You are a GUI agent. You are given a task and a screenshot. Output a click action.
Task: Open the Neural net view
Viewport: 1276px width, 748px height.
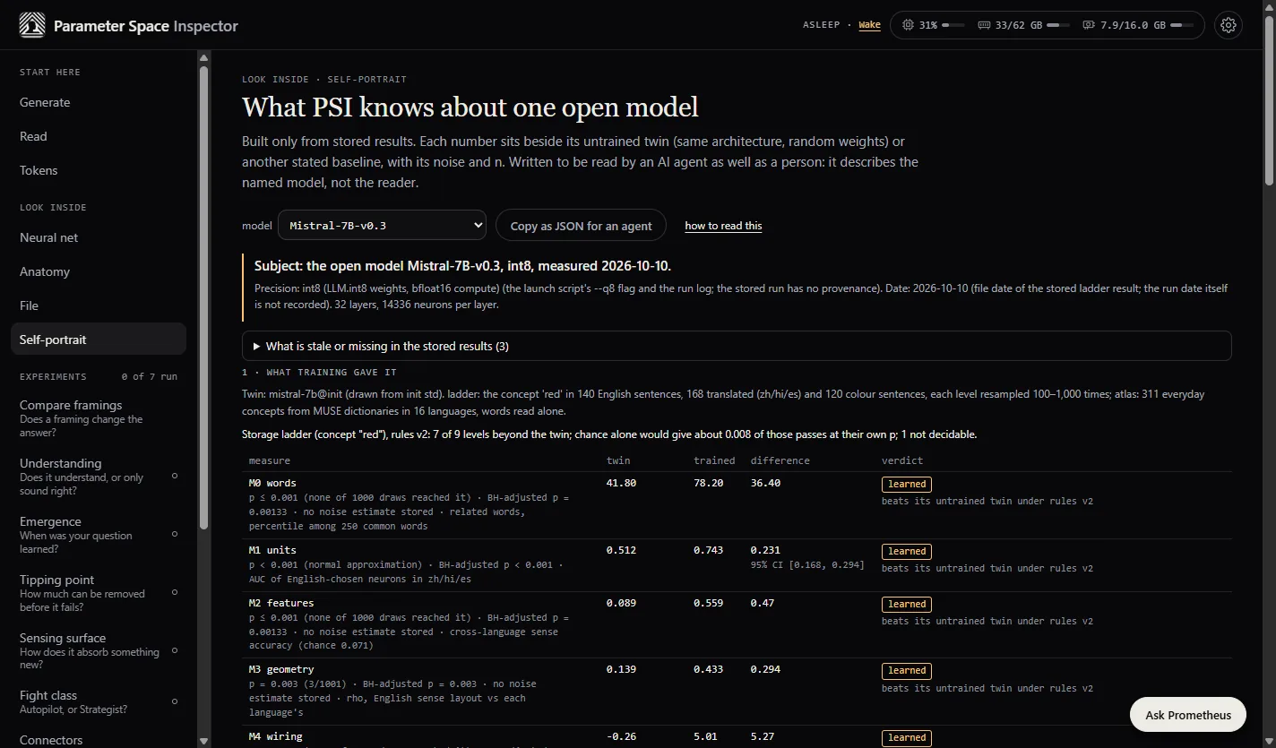click(x=99, y=237)
